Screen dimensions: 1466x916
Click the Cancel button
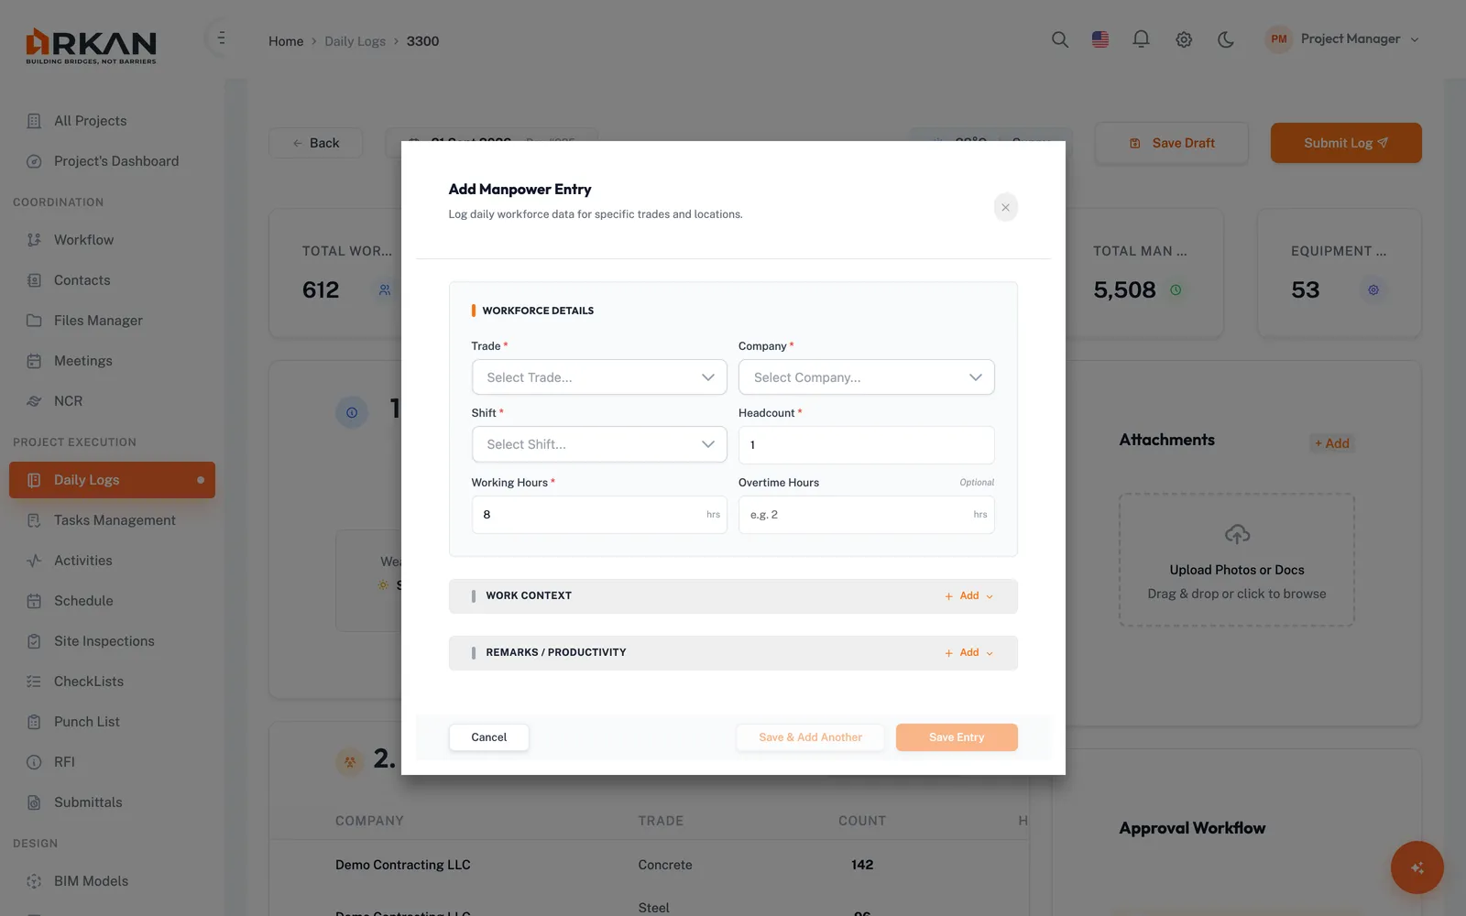(488, 737)
